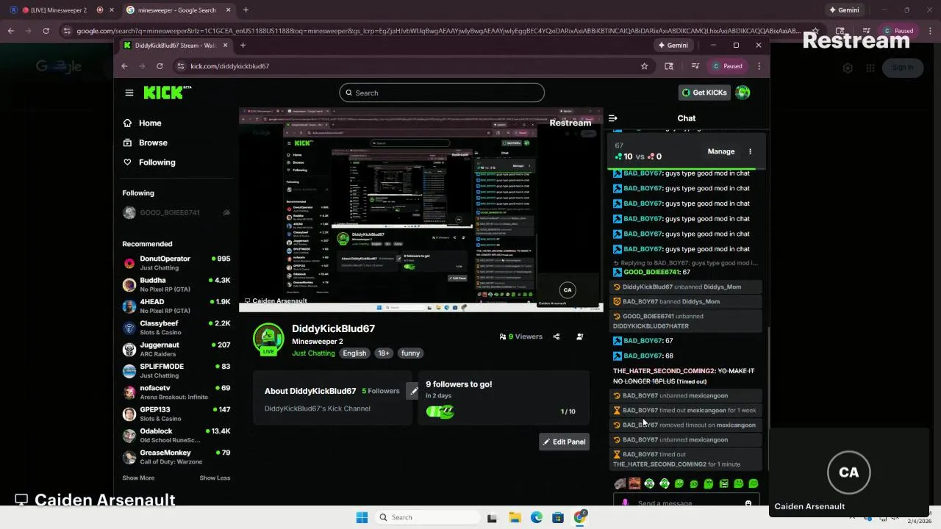Click the English tag
The width and height of the screenshot is (941, 529).
pos(354,353)
